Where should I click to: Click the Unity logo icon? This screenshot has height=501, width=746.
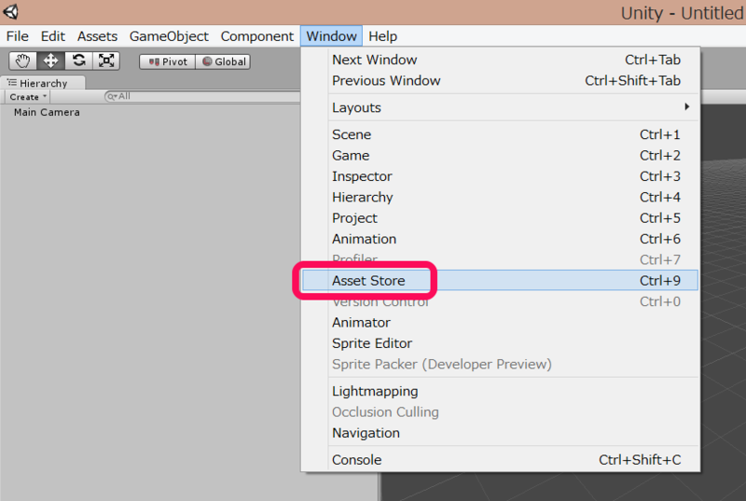coord(11,11)
